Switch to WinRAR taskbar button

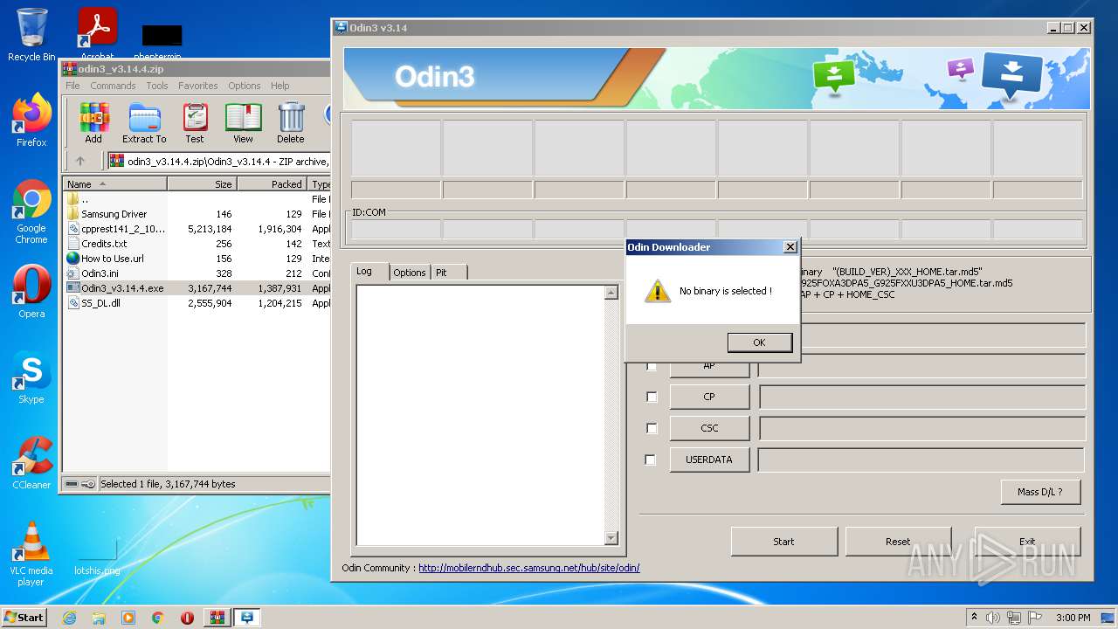[217, 618]
